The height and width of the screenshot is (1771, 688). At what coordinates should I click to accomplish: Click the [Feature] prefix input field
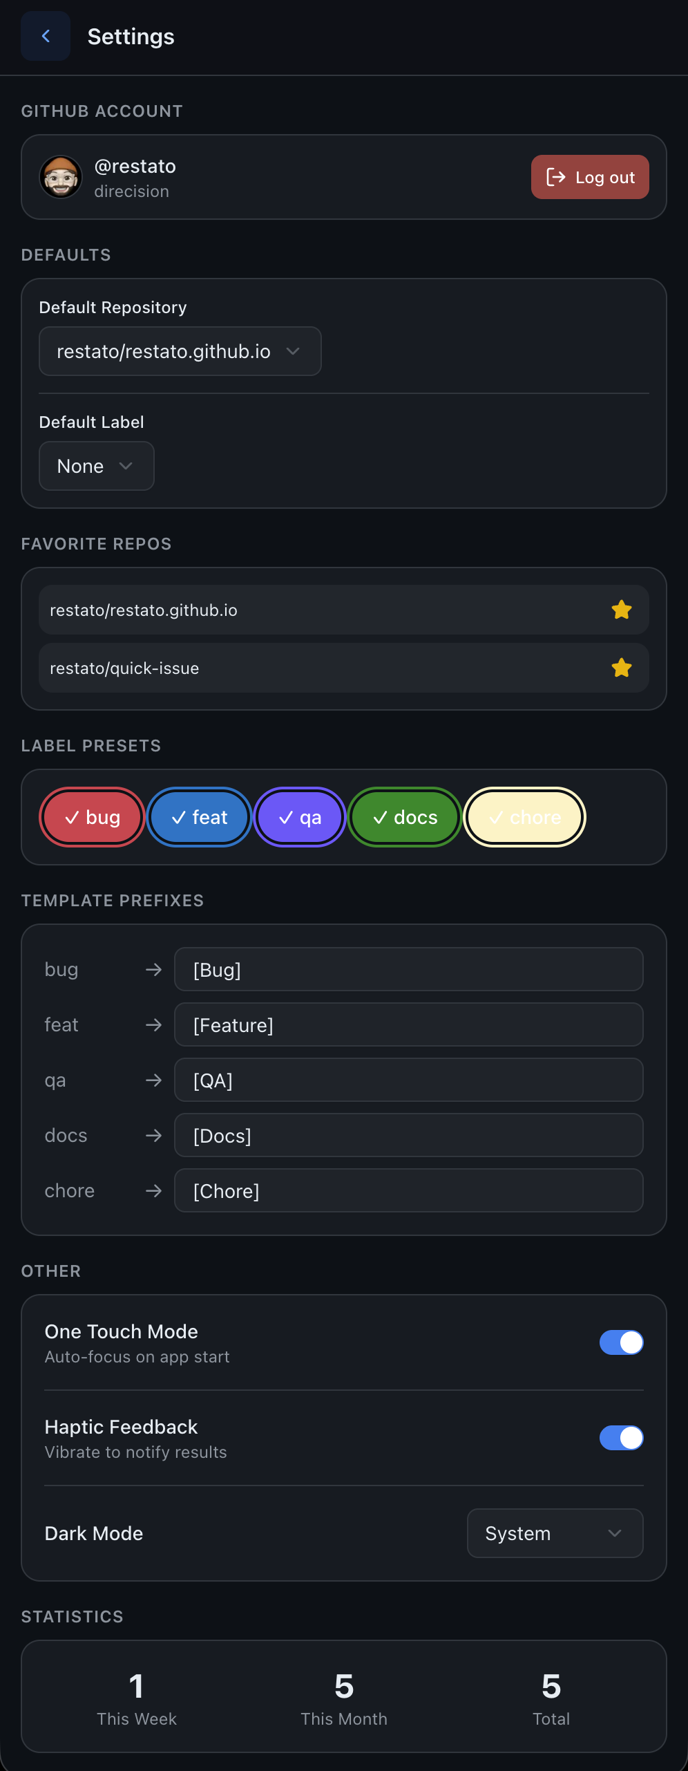(409, 1024)
